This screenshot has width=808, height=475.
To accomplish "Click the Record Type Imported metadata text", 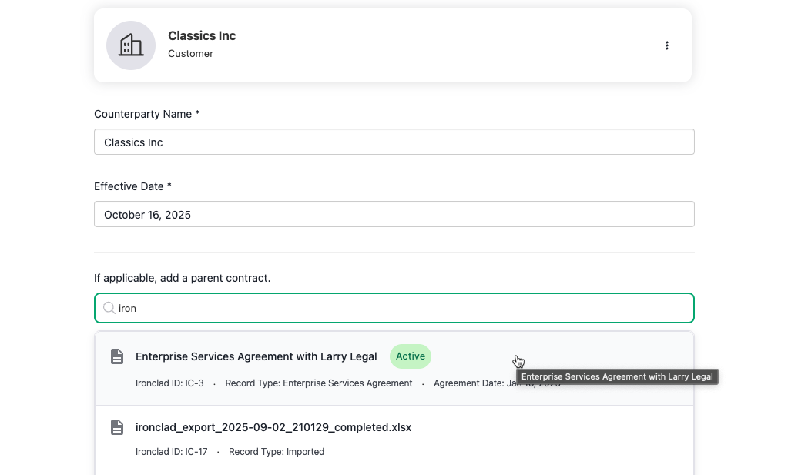I will click(x=277, y=452).
